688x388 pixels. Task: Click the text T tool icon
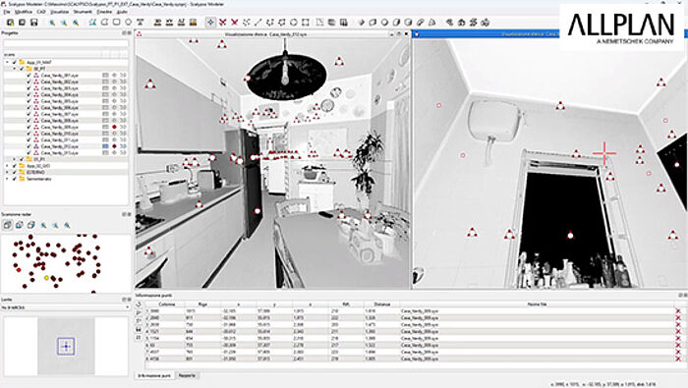(x=140, y=22)
